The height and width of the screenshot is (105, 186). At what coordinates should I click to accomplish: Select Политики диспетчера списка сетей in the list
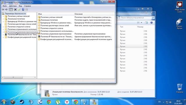coord(55,25)
